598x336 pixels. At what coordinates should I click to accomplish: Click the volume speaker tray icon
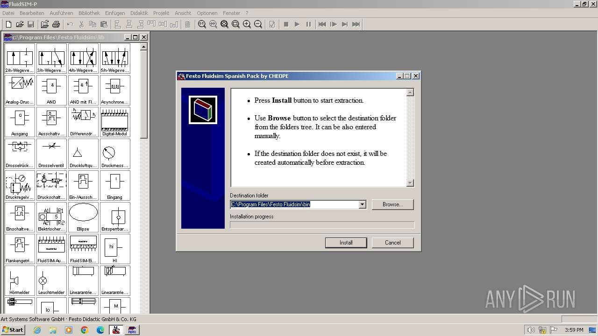click(x=531, y=330)
